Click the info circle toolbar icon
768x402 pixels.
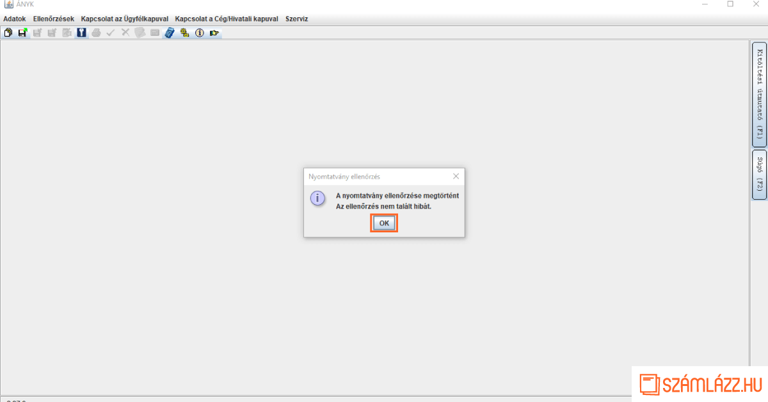point(199,33)
